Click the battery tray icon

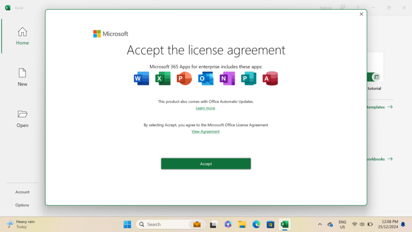tap(370, 224)
